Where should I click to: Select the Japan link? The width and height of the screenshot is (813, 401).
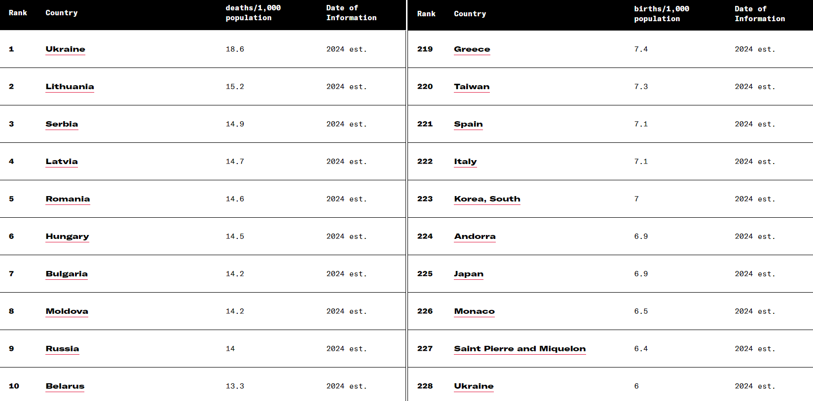[x=469, y=274]
